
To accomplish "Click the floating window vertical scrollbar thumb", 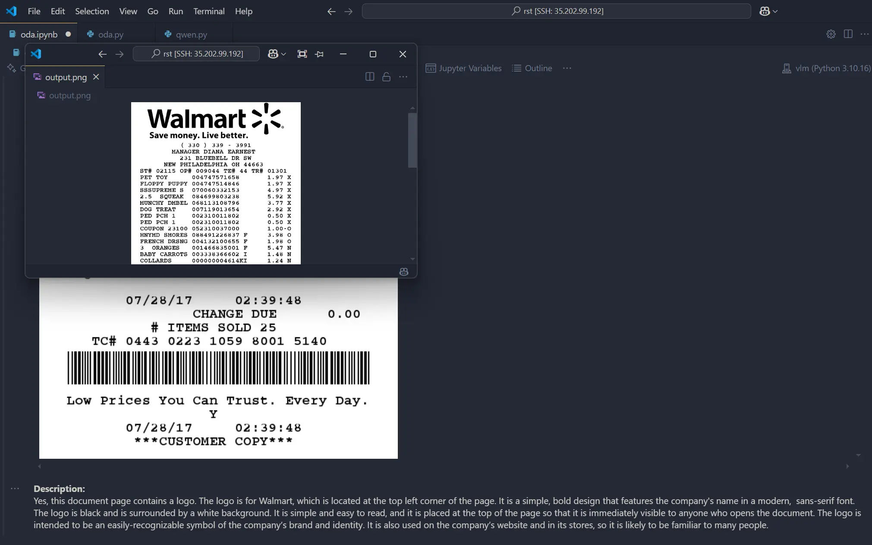I will pos(412,140).
